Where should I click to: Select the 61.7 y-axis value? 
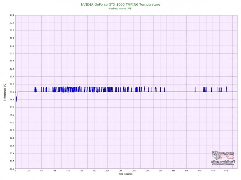[12, 161]
